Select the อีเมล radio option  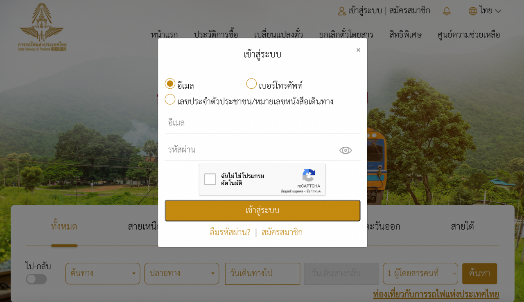170,84
